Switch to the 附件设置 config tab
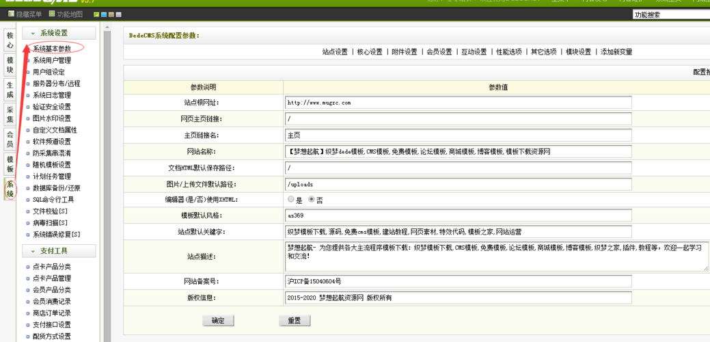 click(x=405, y=52)
